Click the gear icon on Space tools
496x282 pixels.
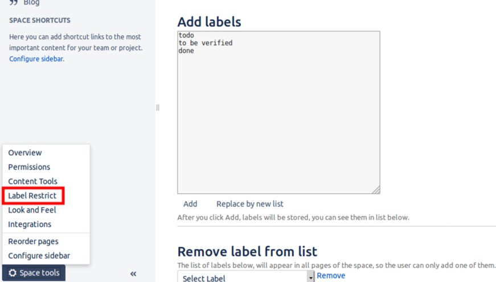(13, 273)
